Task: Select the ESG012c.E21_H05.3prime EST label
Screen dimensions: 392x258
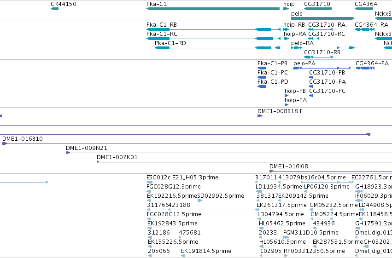Action: [182, 178]
